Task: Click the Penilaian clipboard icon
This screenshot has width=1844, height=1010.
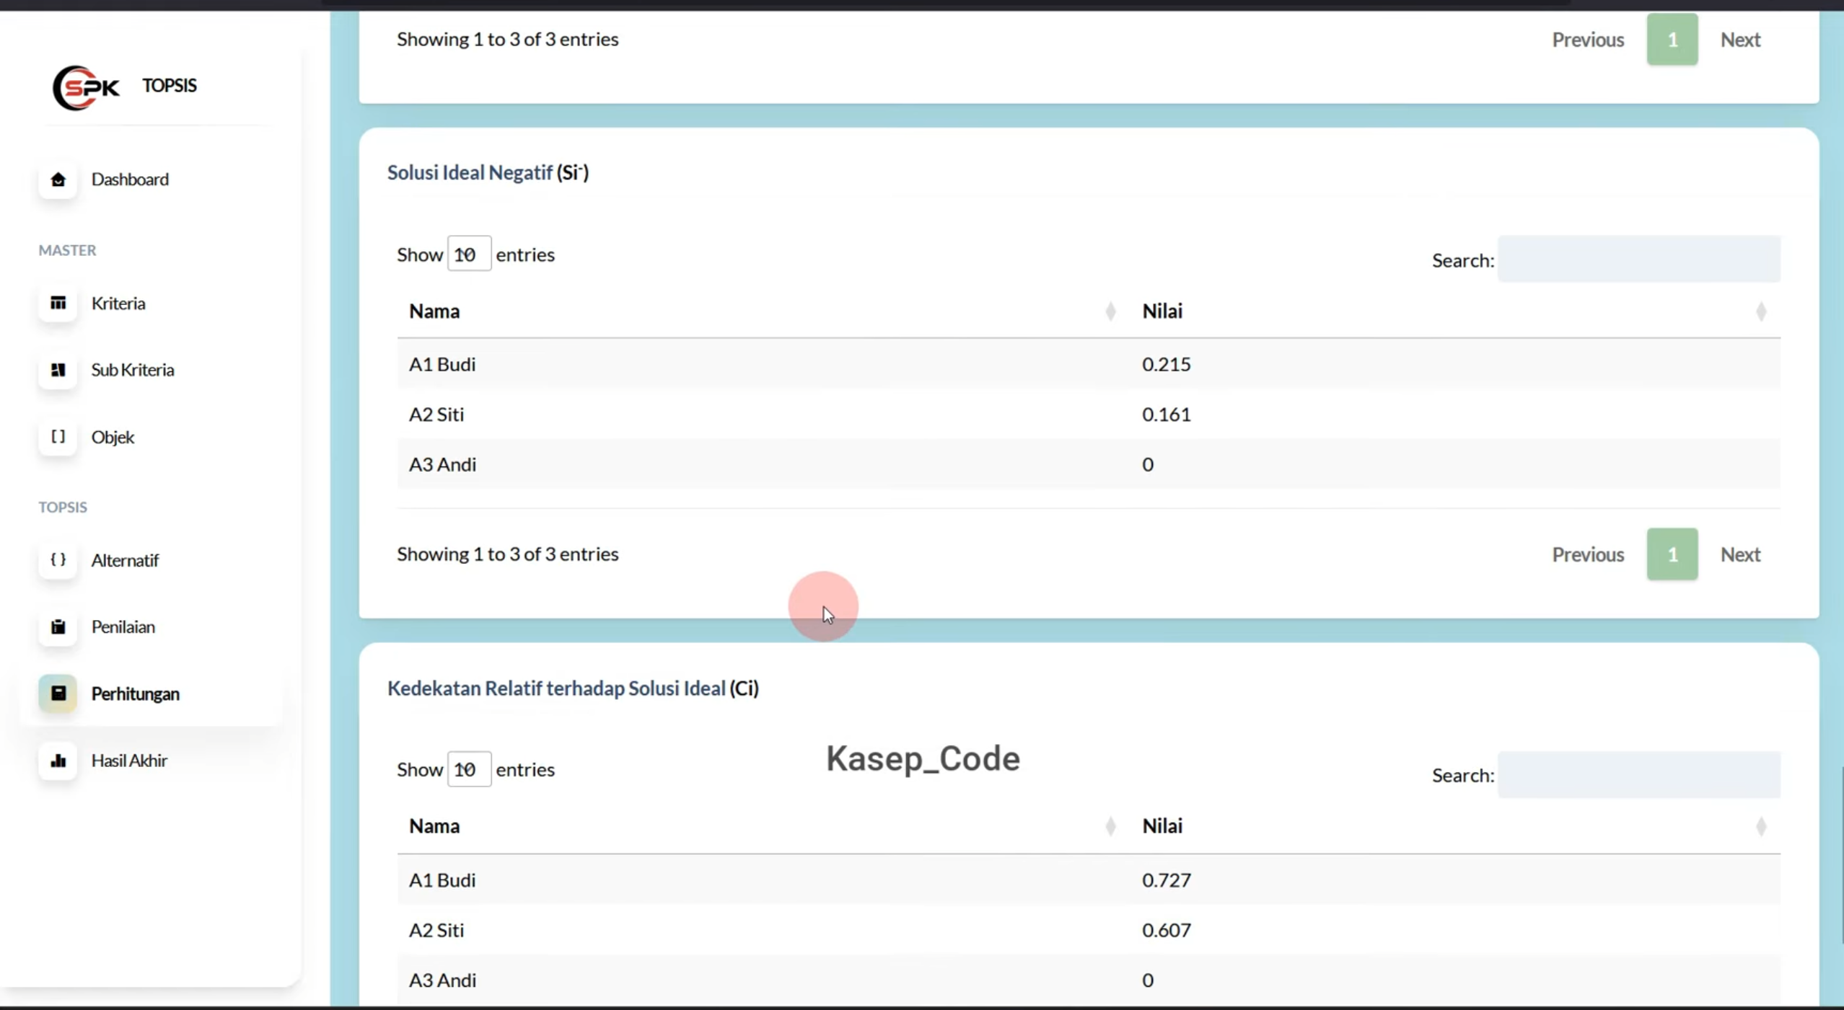Action: tap(58, 626)
